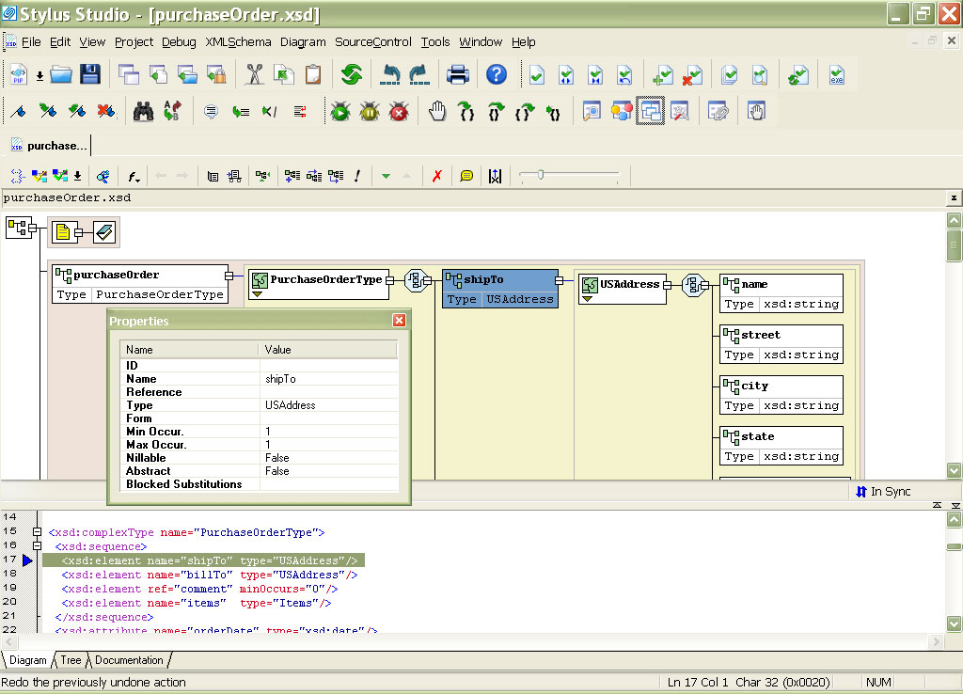Select the Find binoculars toolbar icon
The width and height of the screenshot is (963, 694).
(x=141, y=111)
